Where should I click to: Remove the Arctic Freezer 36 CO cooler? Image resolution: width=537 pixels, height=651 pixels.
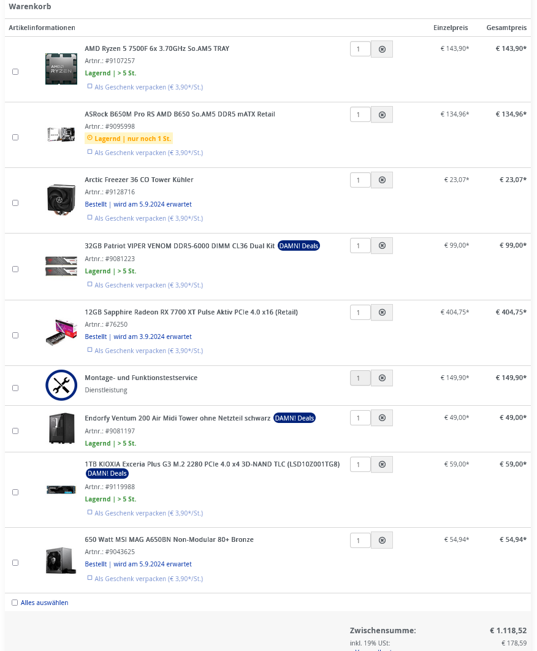(381, 180)
